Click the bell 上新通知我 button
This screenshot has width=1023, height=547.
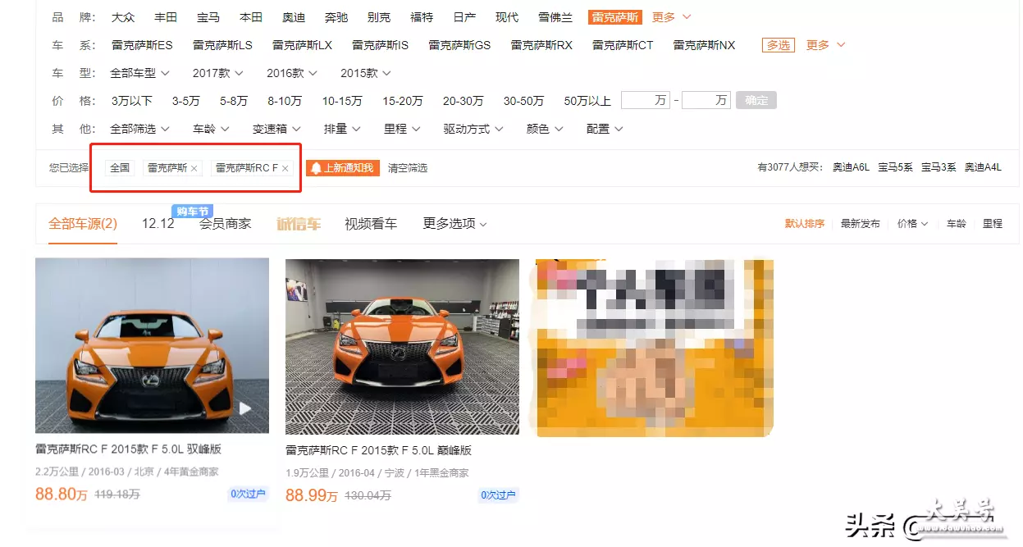click(x=343, y=168)
